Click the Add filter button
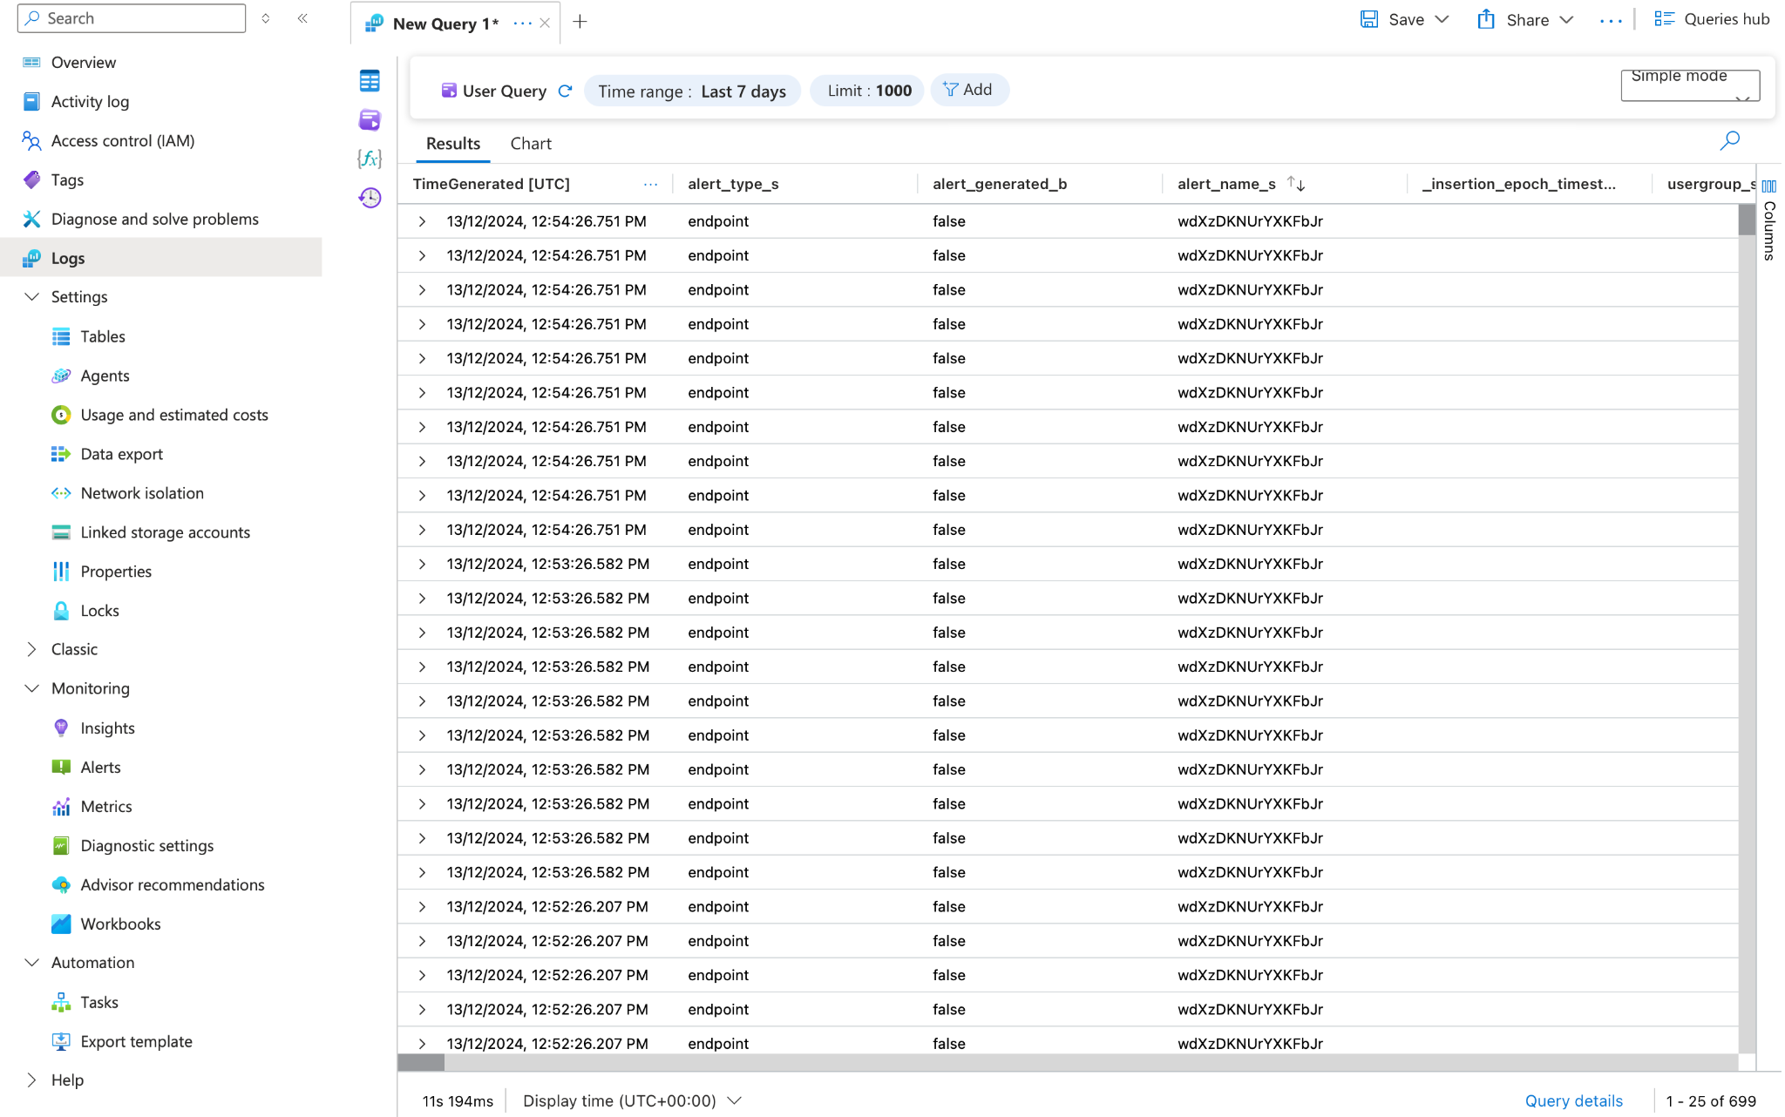Viewport: 1785px width, 1117px height. (969, 90)
